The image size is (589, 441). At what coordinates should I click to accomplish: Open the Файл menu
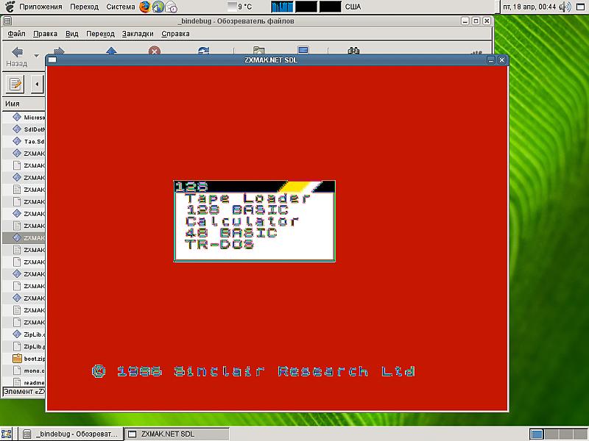(16, 34)
